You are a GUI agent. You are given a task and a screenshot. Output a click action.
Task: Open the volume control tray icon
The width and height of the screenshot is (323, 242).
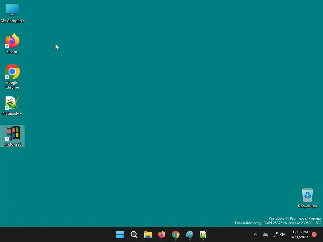[283, 234]
